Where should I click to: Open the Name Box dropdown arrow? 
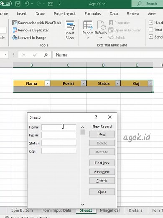point(5,54)
